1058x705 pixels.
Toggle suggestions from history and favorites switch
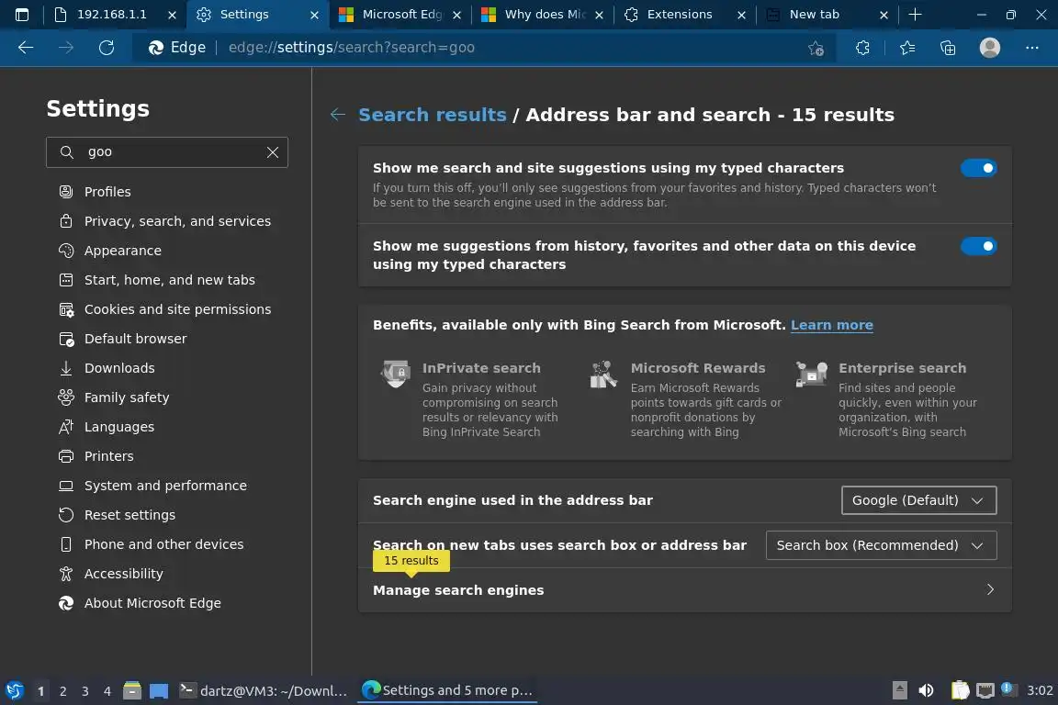click(978, 246)
